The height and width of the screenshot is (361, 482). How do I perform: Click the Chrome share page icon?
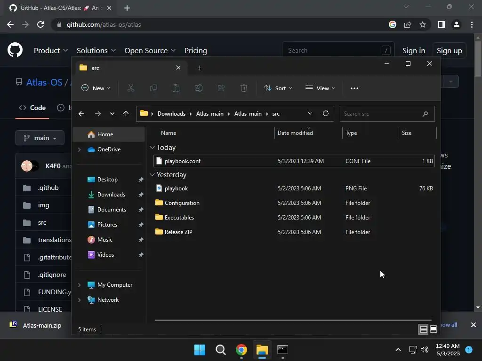point(408,24)
